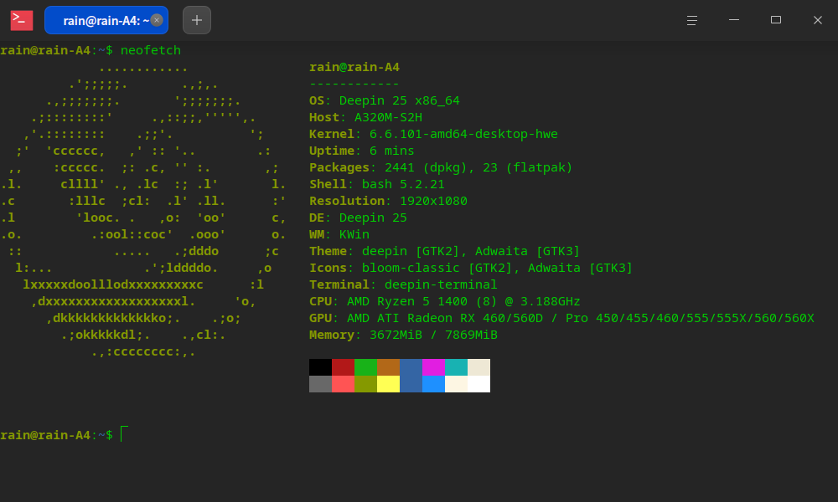Click the brown-orange color block
Screen dimensions: 838x502
tap(389, 367)
